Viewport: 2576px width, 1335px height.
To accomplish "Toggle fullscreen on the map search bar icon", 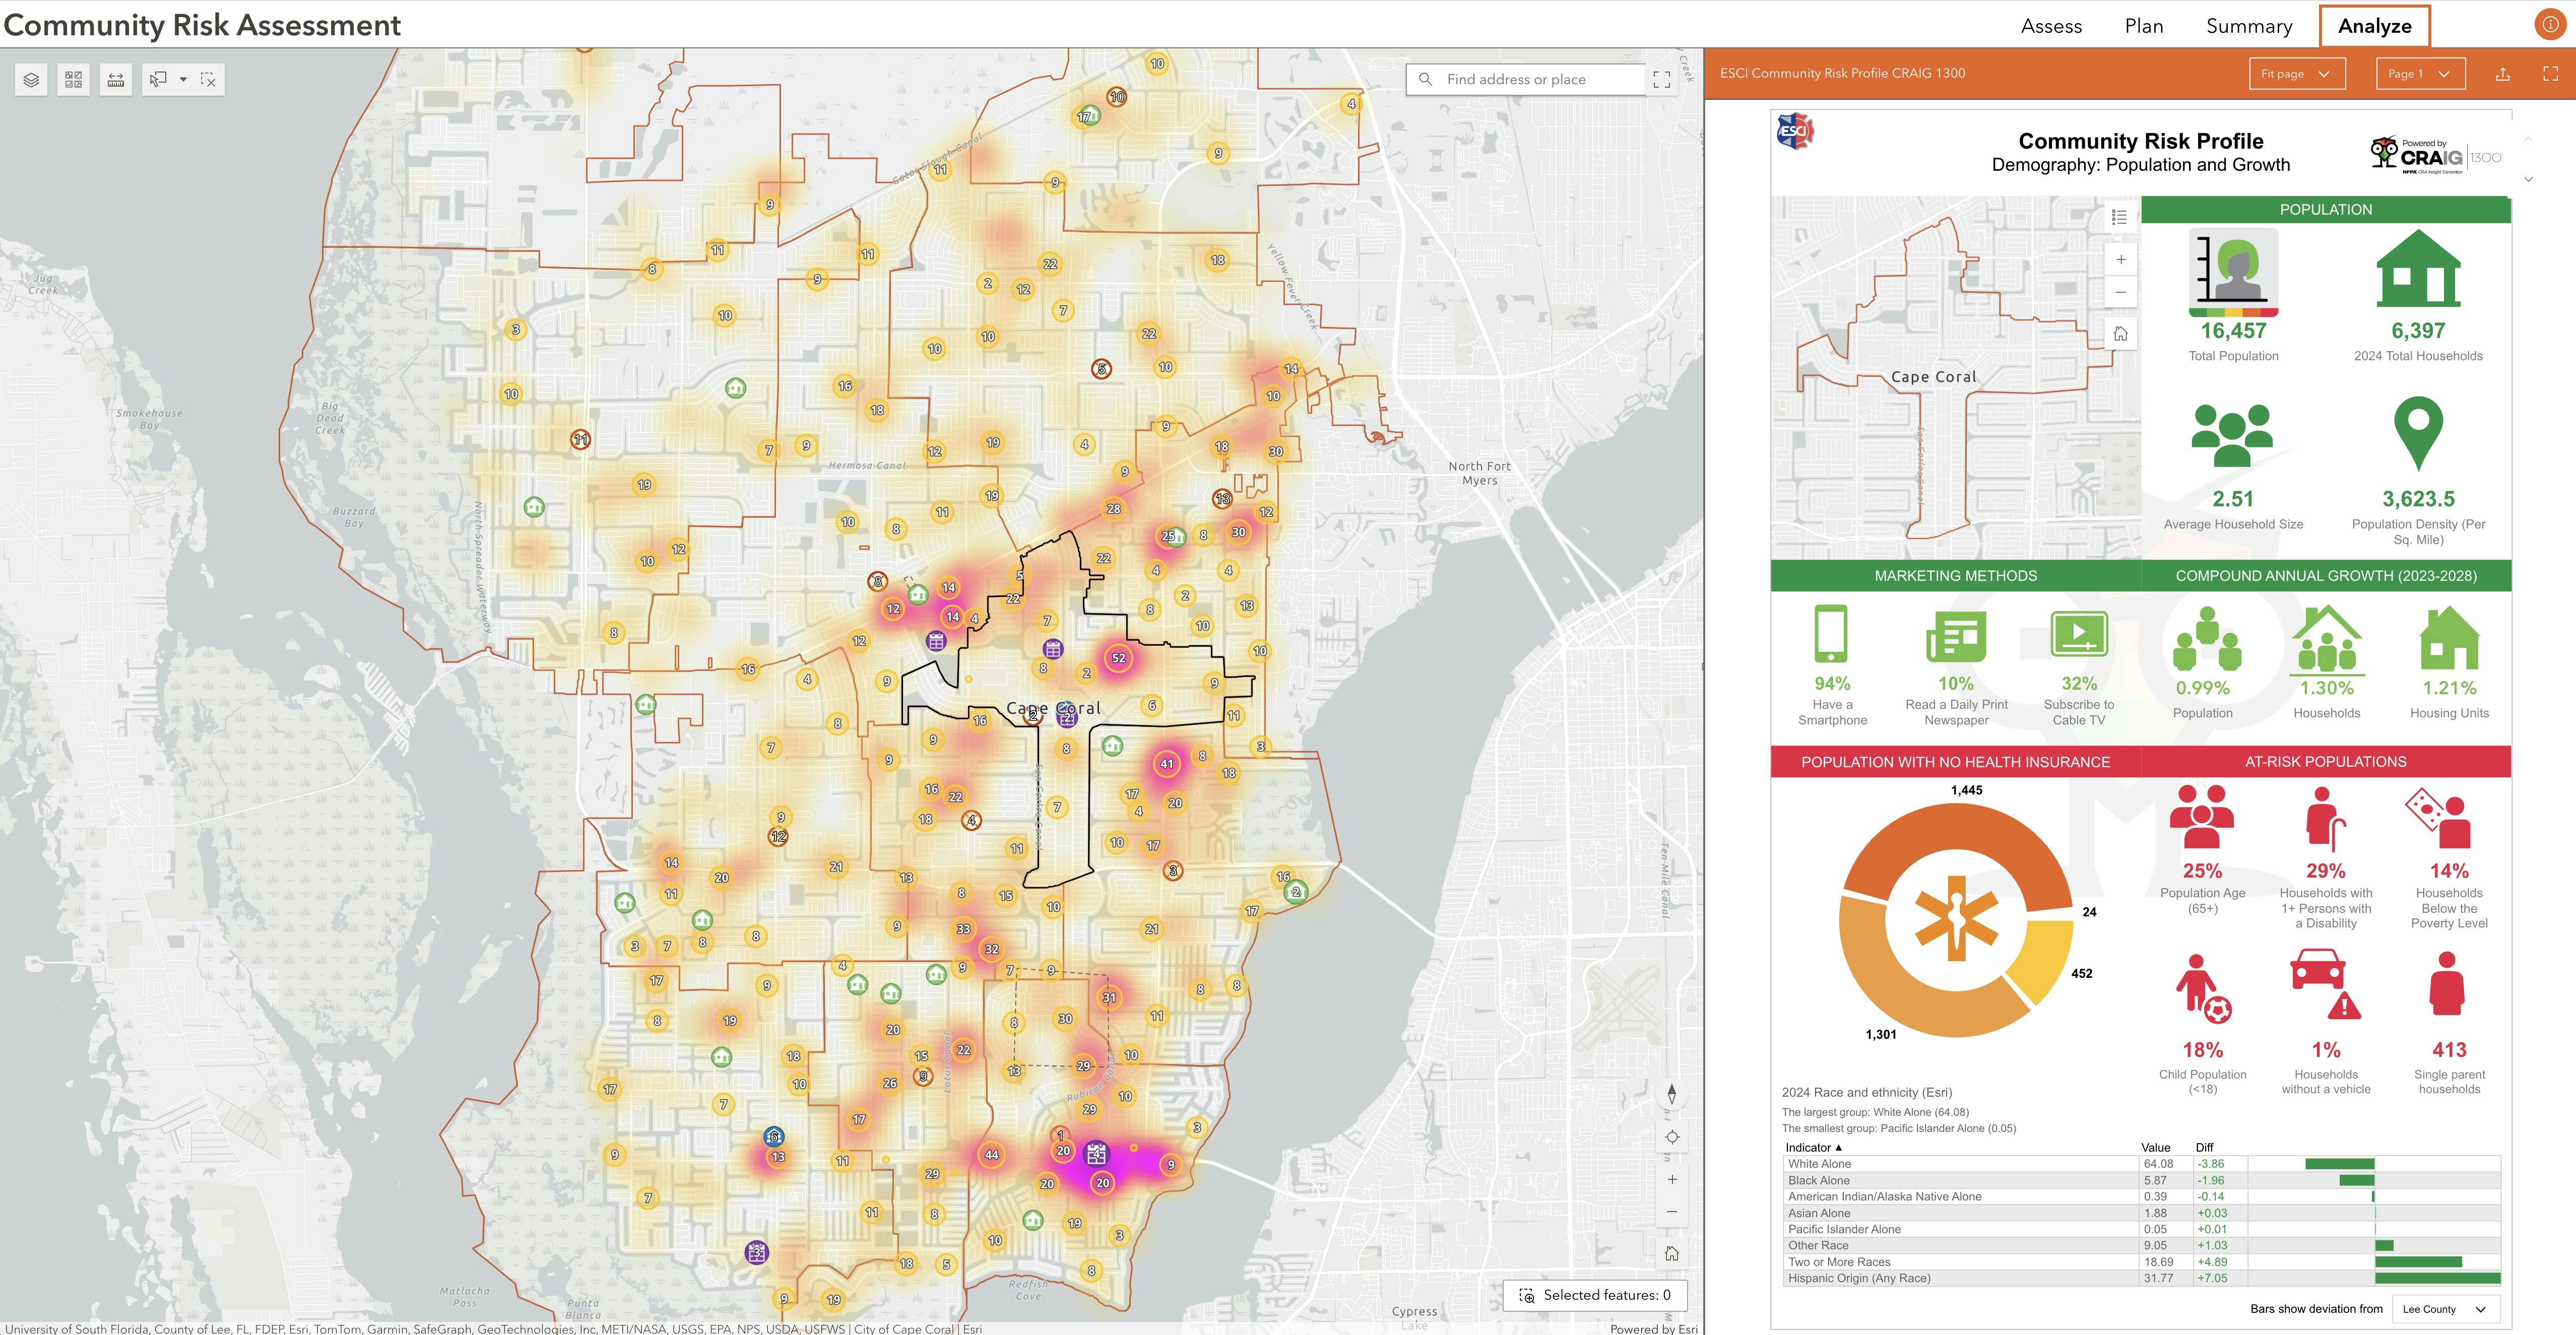I will pyautogui.click(x=1663, y=79).
